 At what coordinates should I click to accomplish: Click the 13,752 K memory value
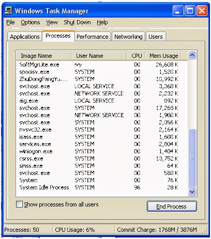[x=167, y=158]
